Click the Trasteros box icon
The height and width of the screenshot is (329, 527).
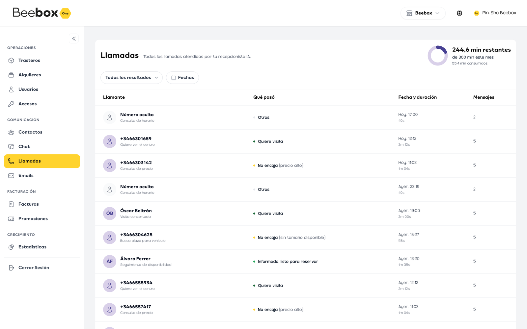[11, 61]
